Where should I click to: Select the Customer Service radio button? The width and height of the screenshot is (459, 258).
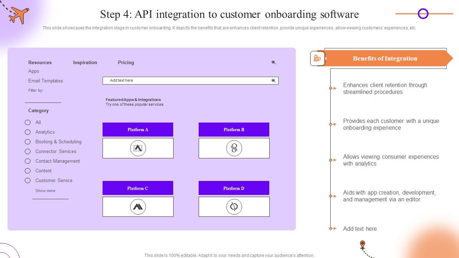coord(28,181)
